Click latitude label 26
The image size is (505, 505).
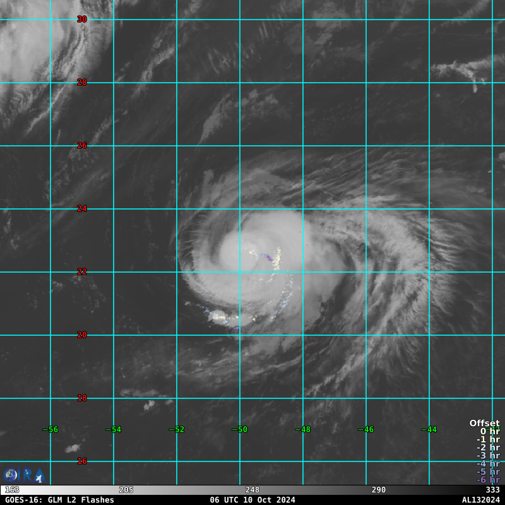tap(82, 146)
